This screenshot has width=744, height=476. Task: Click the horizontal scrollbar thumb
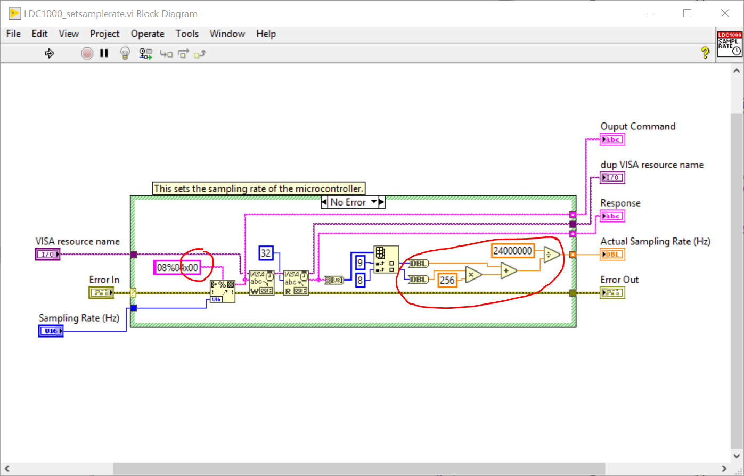(x=359, y=469)
